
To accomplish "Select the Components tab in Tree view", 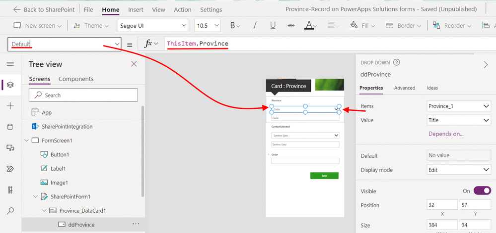I will (x=76, y=79).
